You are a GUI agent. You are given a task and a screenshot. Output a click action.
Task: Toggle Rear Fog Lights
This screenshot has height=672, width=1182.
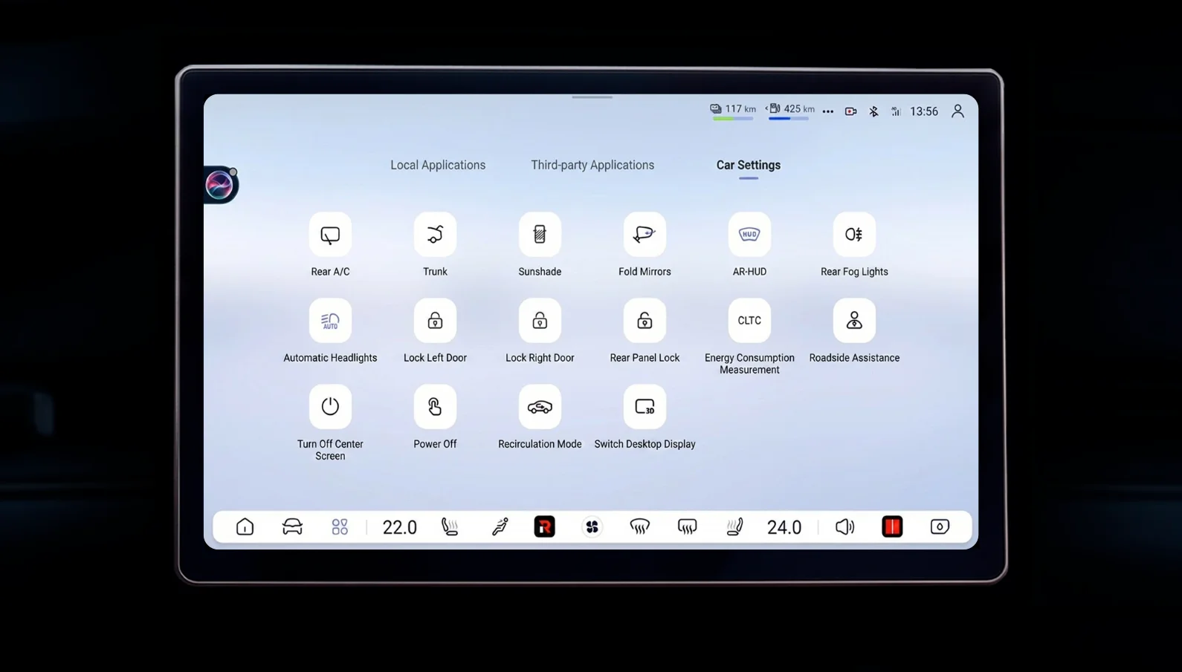(x=854, y=235)
